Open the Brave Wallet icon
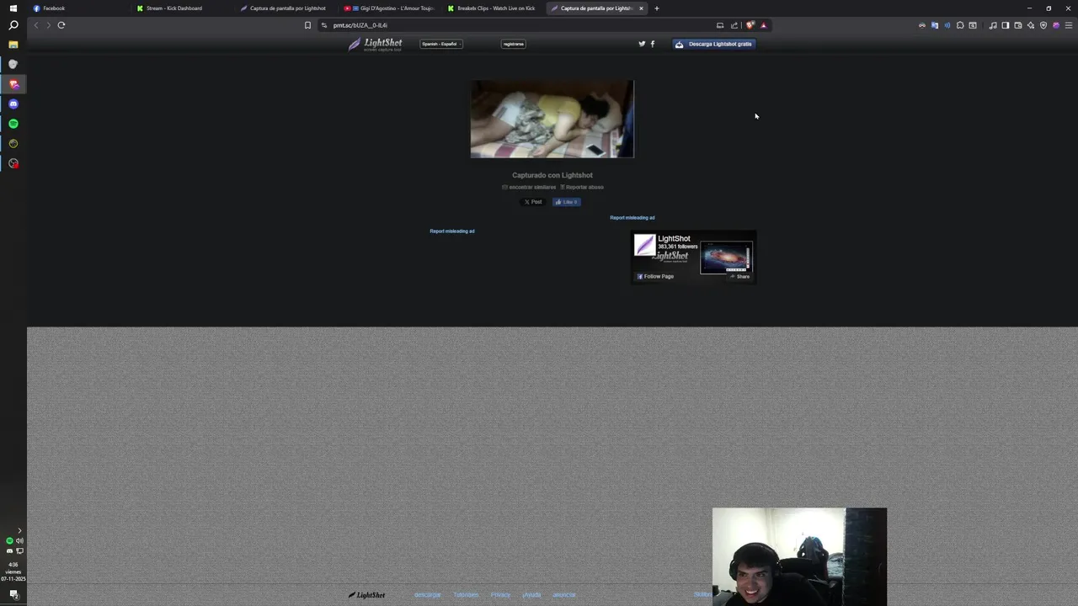Image resolution: width=1078 pixels, height=606 pixels. [1018, 25]
